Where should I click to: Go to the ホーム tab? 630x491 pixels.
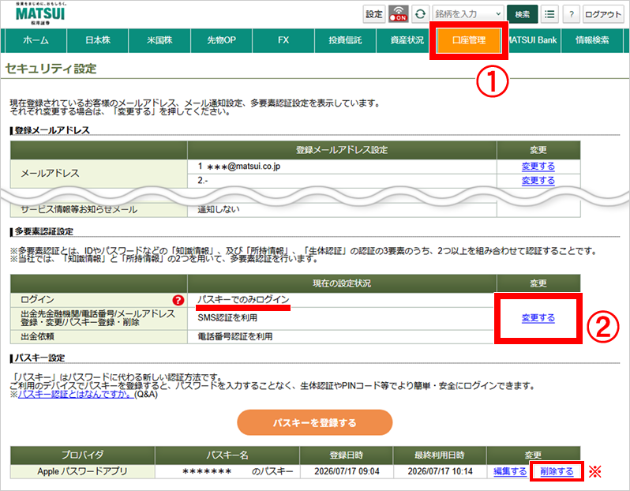(36, 40)
